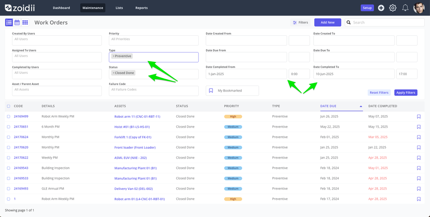Go to the Dashboard tab
The width and height of the screenshot is (430, 217).
pyautogui.click(x=61, y=8)
